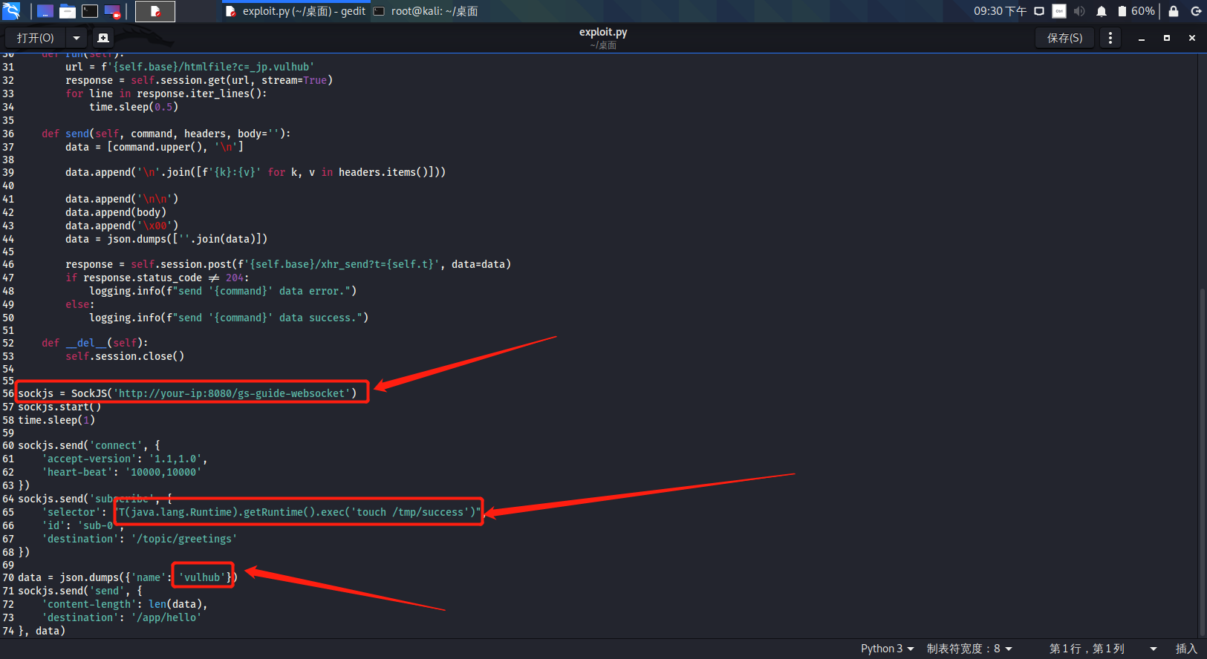Open the 制表符宽度 tab width selector
This screenshot has height=659, width=1207.
click(x=969, y=649)
